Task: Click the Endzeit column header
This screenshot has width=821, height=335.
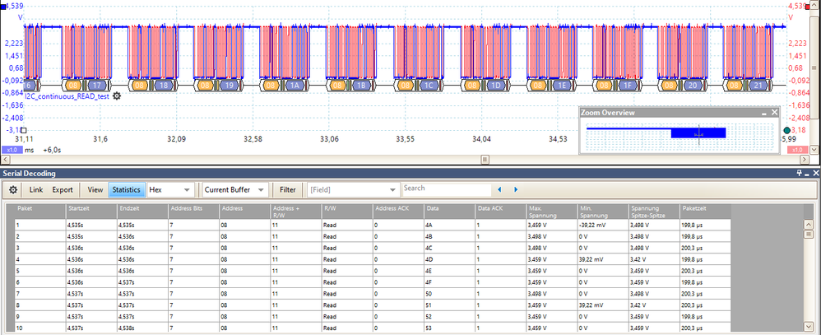Action: 143,212
